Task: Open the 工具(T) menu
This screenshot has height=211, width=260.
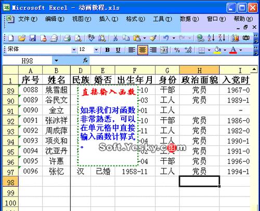Action: point(162,19)
